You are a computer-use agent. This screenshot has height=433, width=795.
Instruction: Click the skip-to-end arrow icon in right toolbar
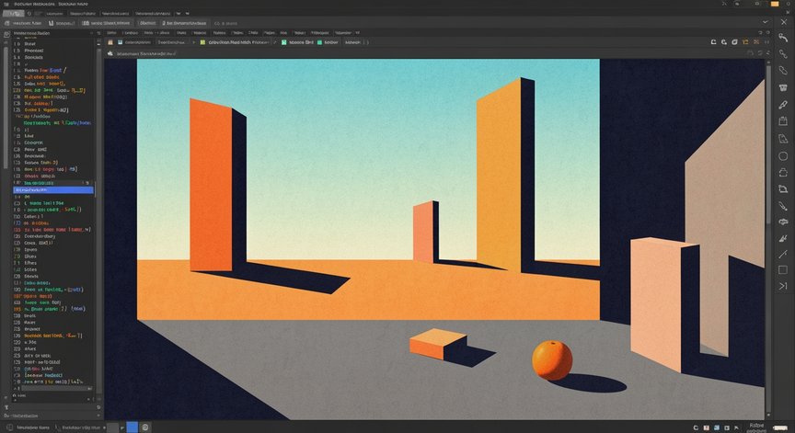coord(783,286)
